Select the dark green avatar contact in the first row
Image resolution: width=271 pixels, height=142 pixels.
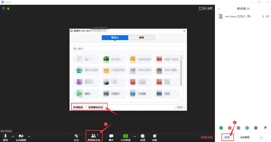pos(114,59)
